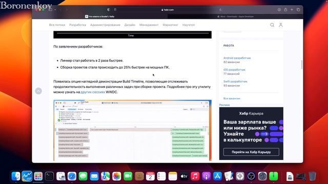Screen dimensions: 328x184
Task: Reload the page with the refresh icon
Action: click(220, 10)
